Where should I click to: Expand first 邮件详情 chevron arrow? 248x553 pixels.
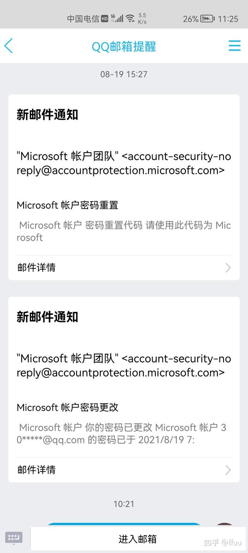pos(228,268)
